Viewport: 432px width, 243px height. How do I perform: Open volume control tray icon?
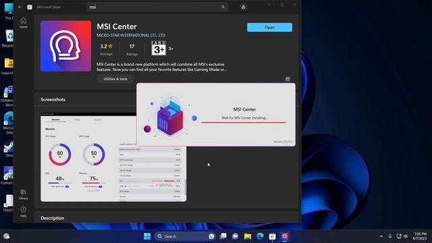406,236
